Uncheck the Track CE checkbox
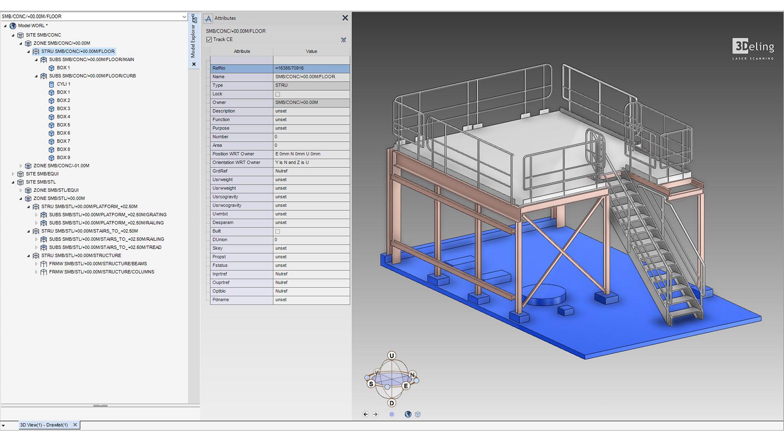The width and height of the screenshot is (784, 441). [x=209, y=40]
